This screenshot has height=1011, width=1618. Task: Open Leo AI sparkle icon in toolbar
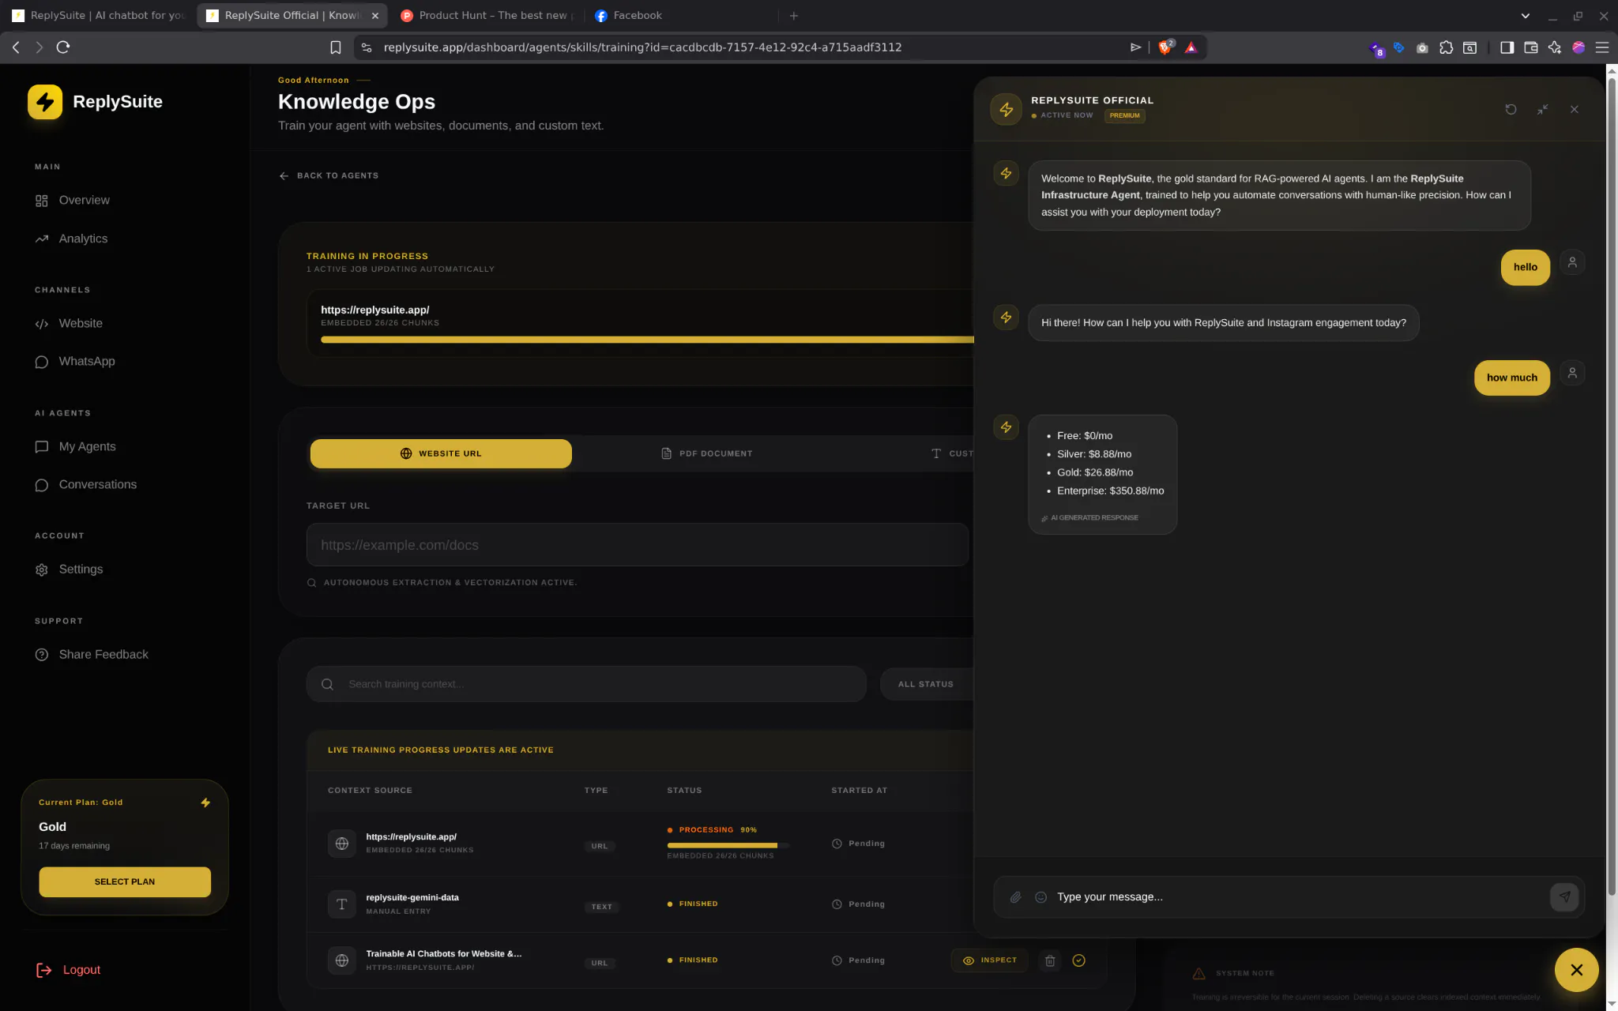click(x=1555, y=47)
